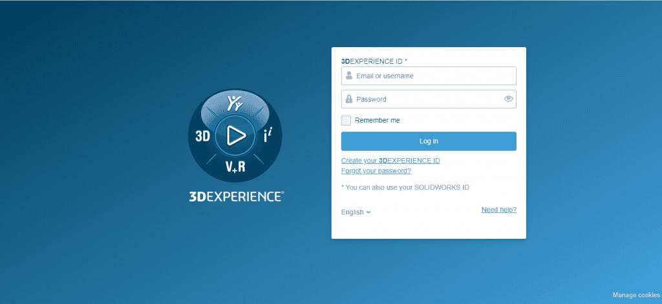This screenshot has width=662, height=304.
Task: Click the compass play button icon
Action: tap(235, 136)
